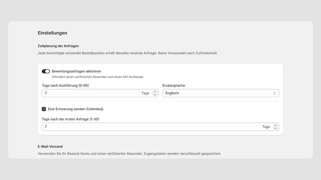Toggle Bewertungsanfragen aktivieren switch off
The width and height of the screenshot is (321, 180).
46,71
